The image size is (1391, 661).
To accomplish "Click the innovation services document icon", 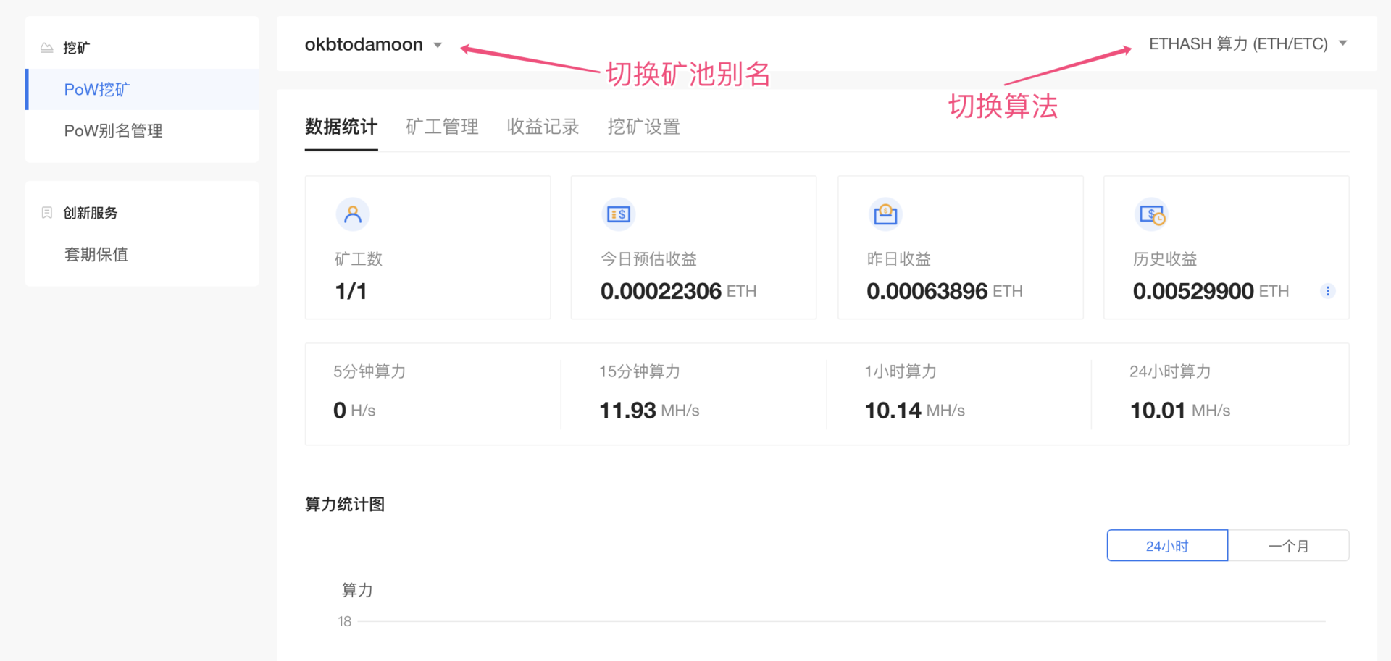I will (x=47, y=213).
